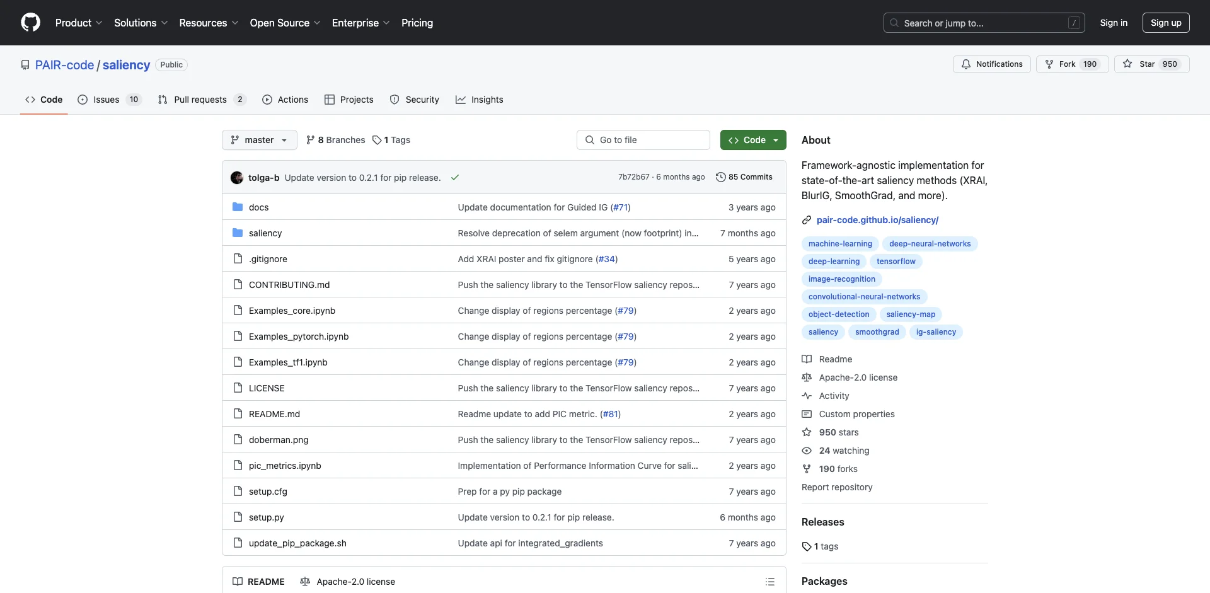Click the star icon beside 950 stars
The image size is (1210, 593).
pyautogui.click(x=807, y=432)
